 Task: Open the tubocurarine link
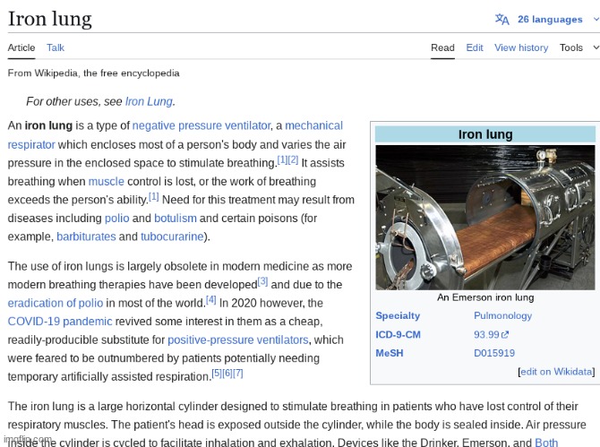tap(172, 236)
